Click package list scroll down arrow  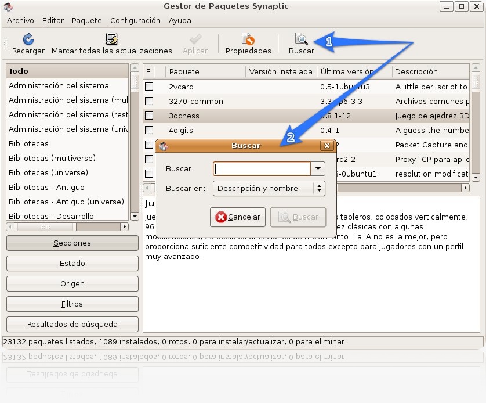tap(476, 178)
